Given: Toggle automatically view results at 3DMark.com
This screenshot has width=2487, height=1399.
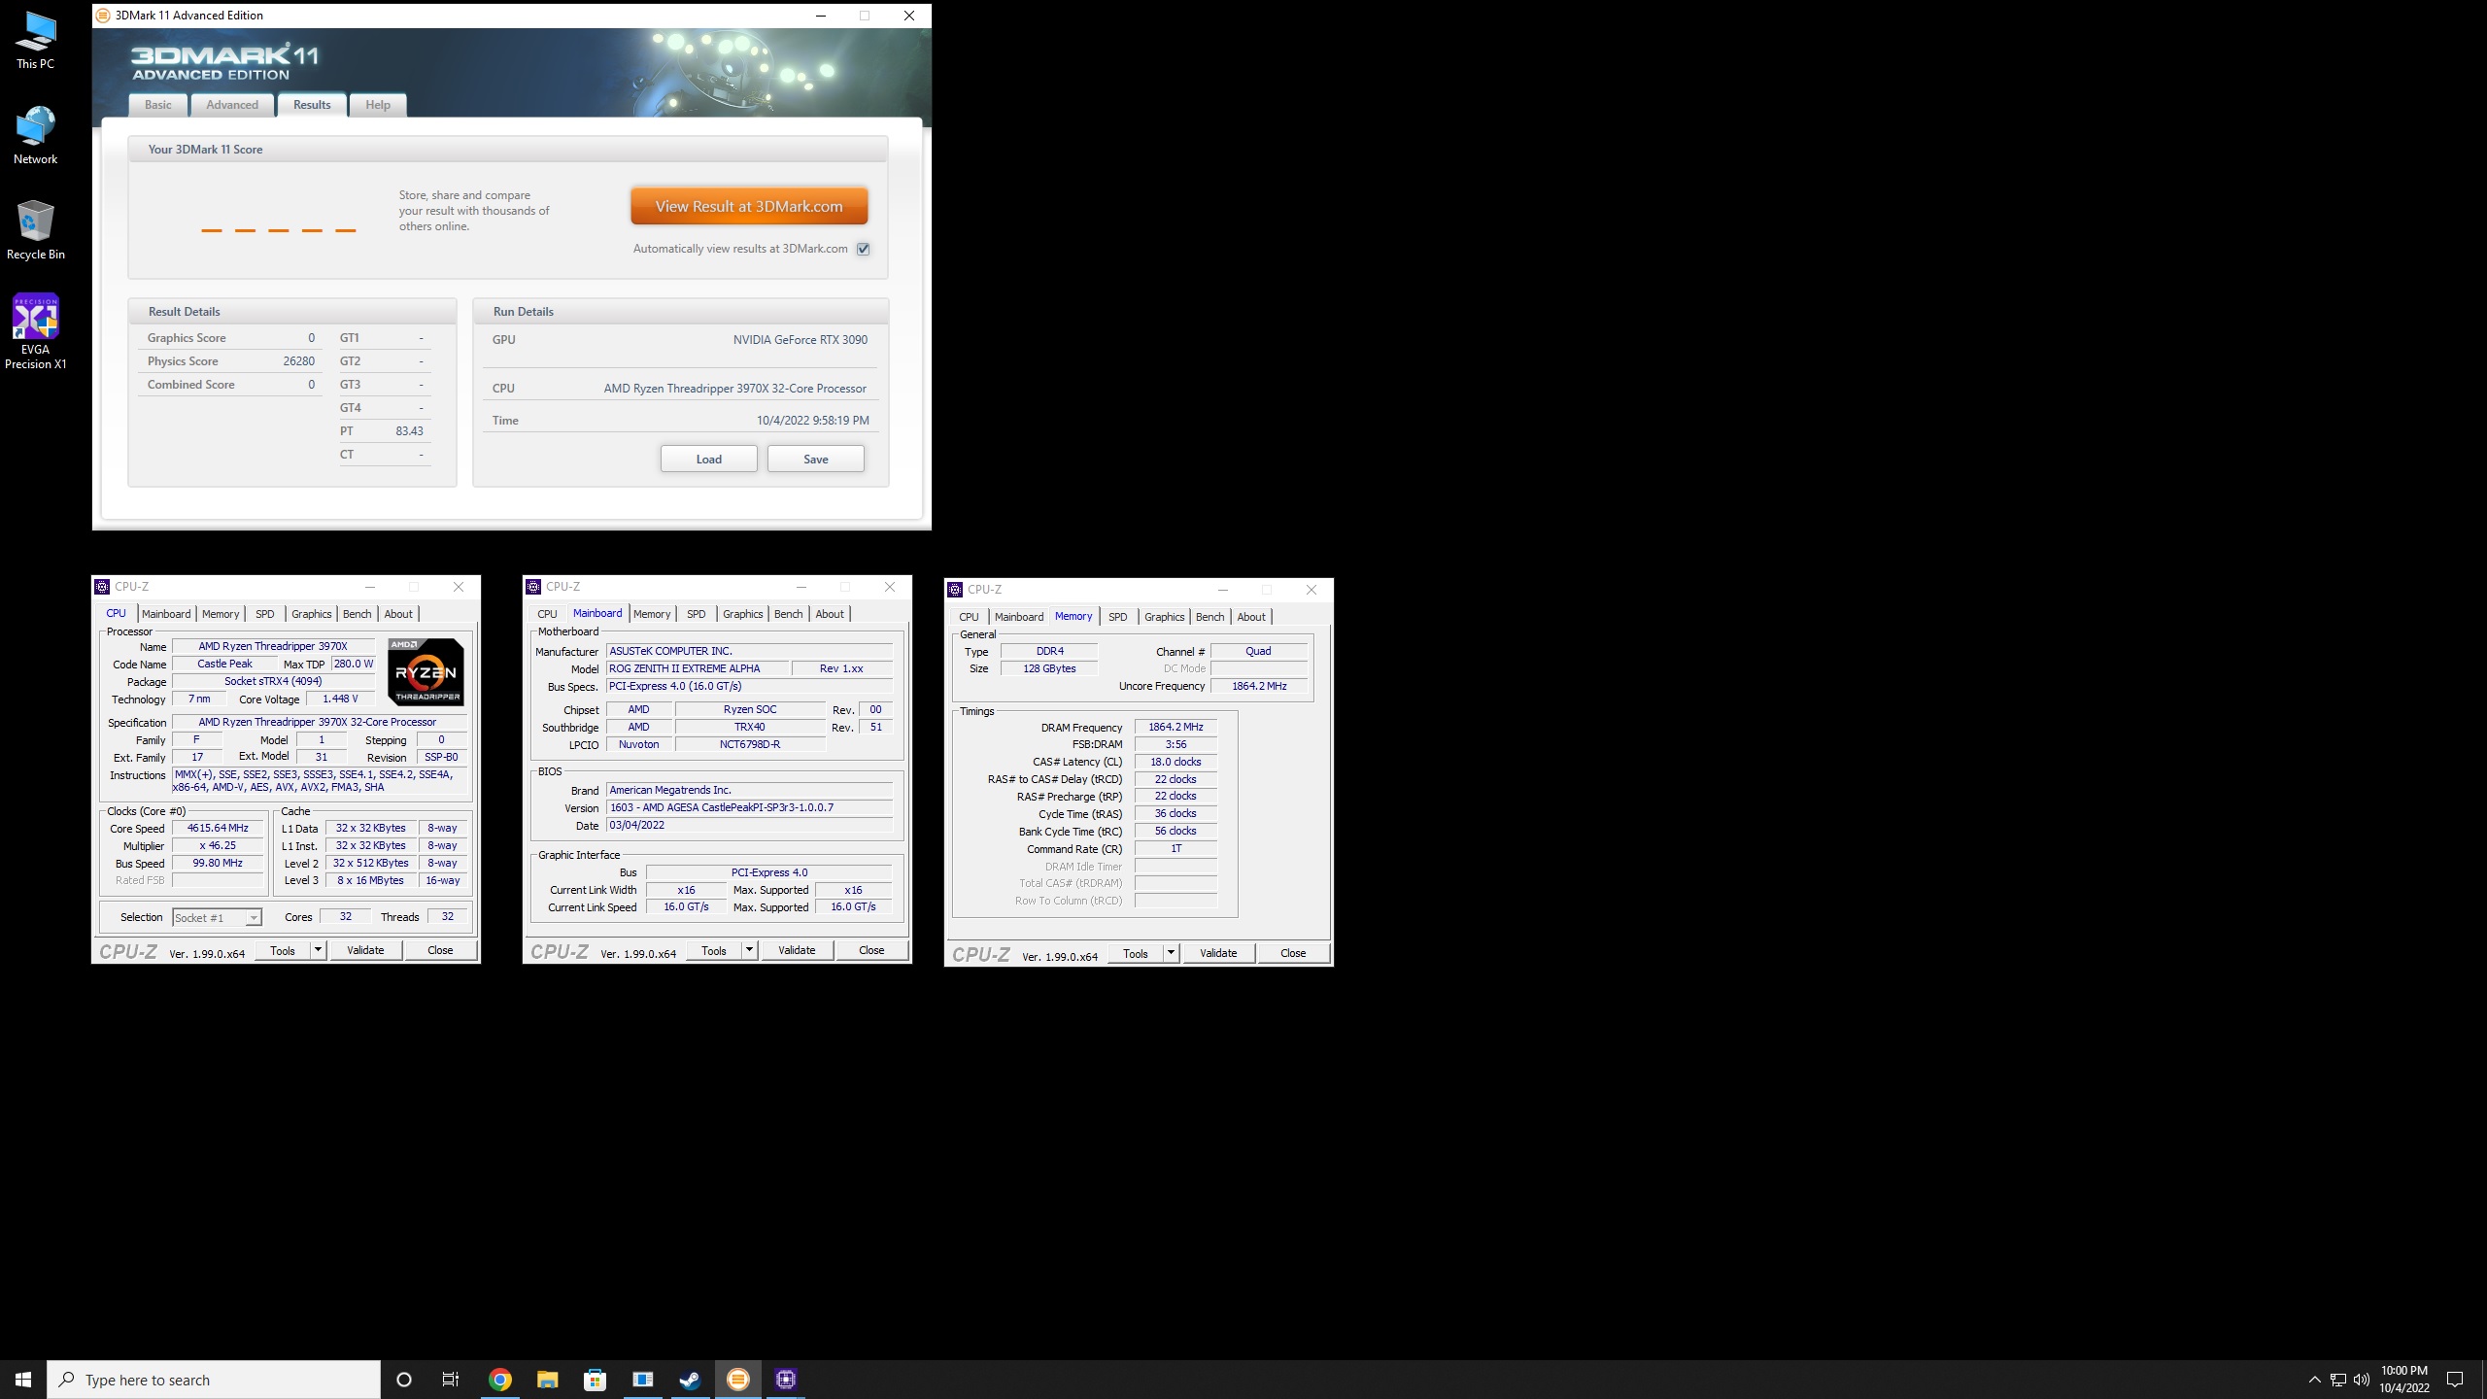Looking at the screenshot, I should click(863, 249).
